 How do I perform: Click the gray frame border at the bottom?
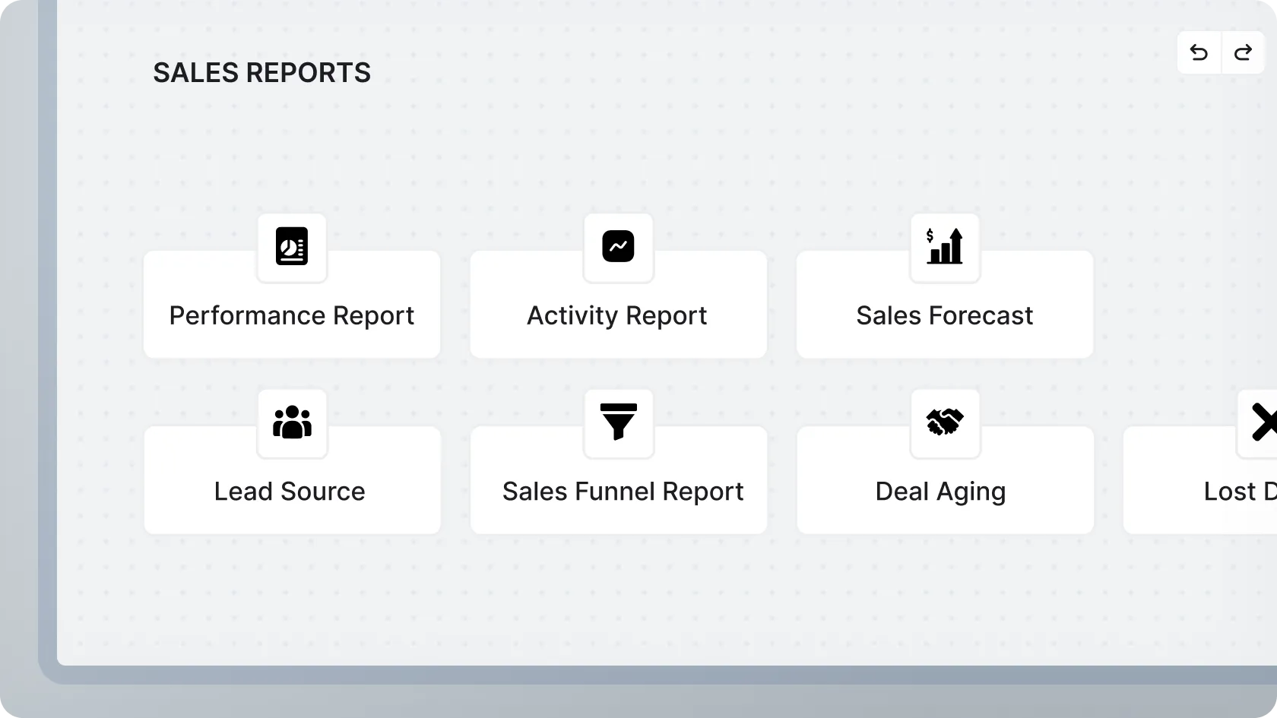coord(608,675)
